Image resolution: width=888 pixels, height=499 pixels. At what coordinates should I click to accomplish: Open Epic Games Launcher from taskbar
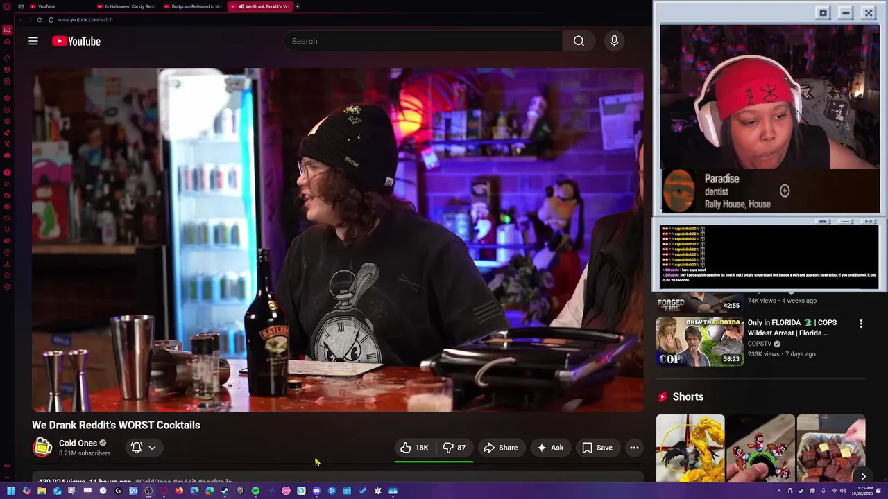(240, 491)
